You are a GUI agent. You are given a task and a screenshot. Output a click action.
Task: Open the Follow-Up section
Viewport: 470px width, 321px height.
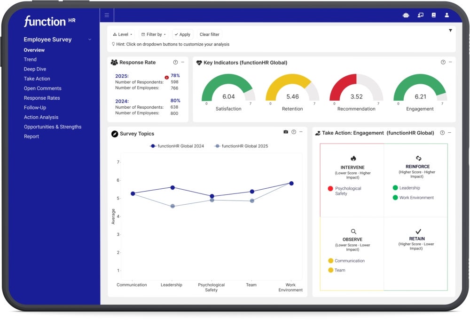pyautogui.click(x=35, y=107)
